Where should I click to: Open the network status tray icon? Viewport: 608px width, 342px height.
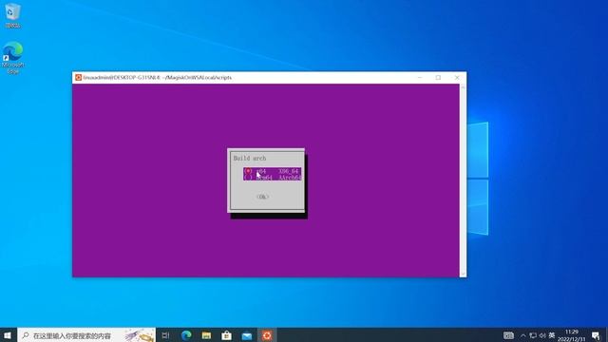click(x=533, y=335)
